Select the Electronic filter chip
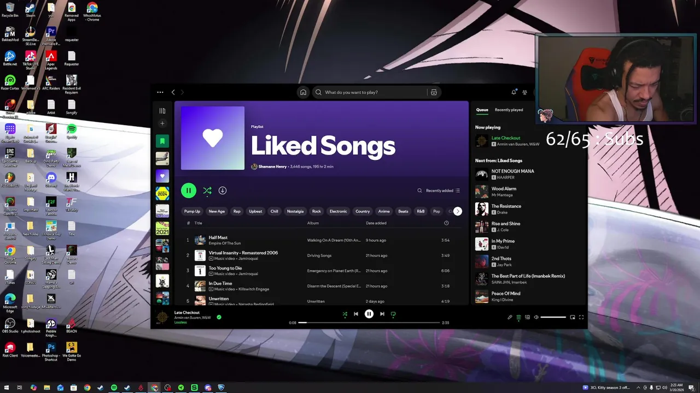Viewport: 700px width, 393px height. coord(339,211)
